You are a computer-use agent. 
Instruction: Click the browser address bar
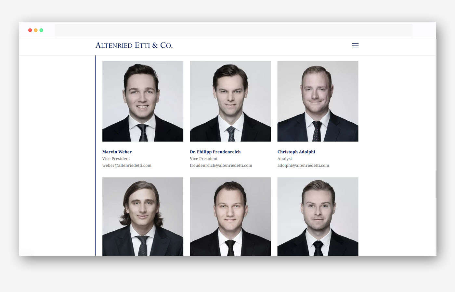tap(233, 30)
